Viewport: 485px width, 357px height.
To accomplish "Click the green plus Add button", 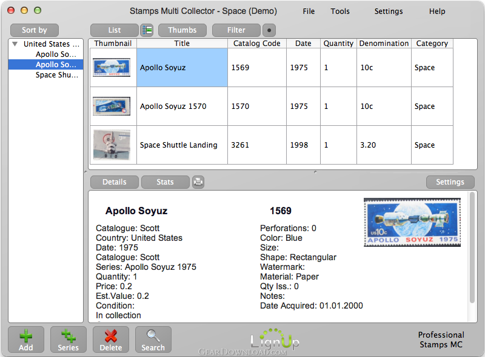I will (x=26, y=339).
